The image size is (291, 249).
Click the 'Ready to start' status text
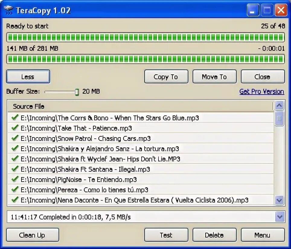(x=27, y=26)
